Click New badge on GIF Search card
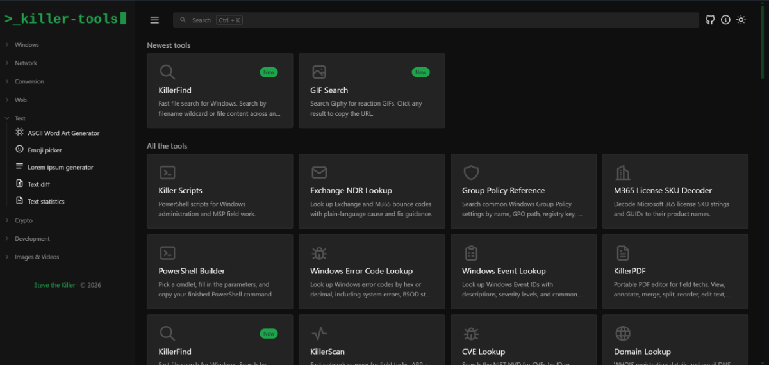Screen dimensions: 769x365 point(420,72)
